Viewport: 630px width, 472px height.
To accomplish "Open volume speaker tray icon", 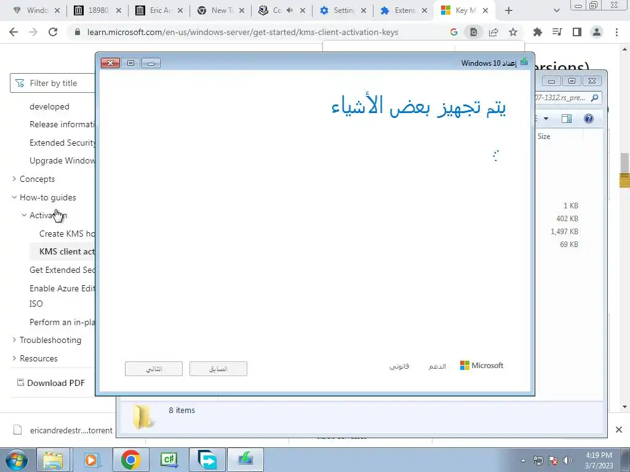I will tap(568, 460).
